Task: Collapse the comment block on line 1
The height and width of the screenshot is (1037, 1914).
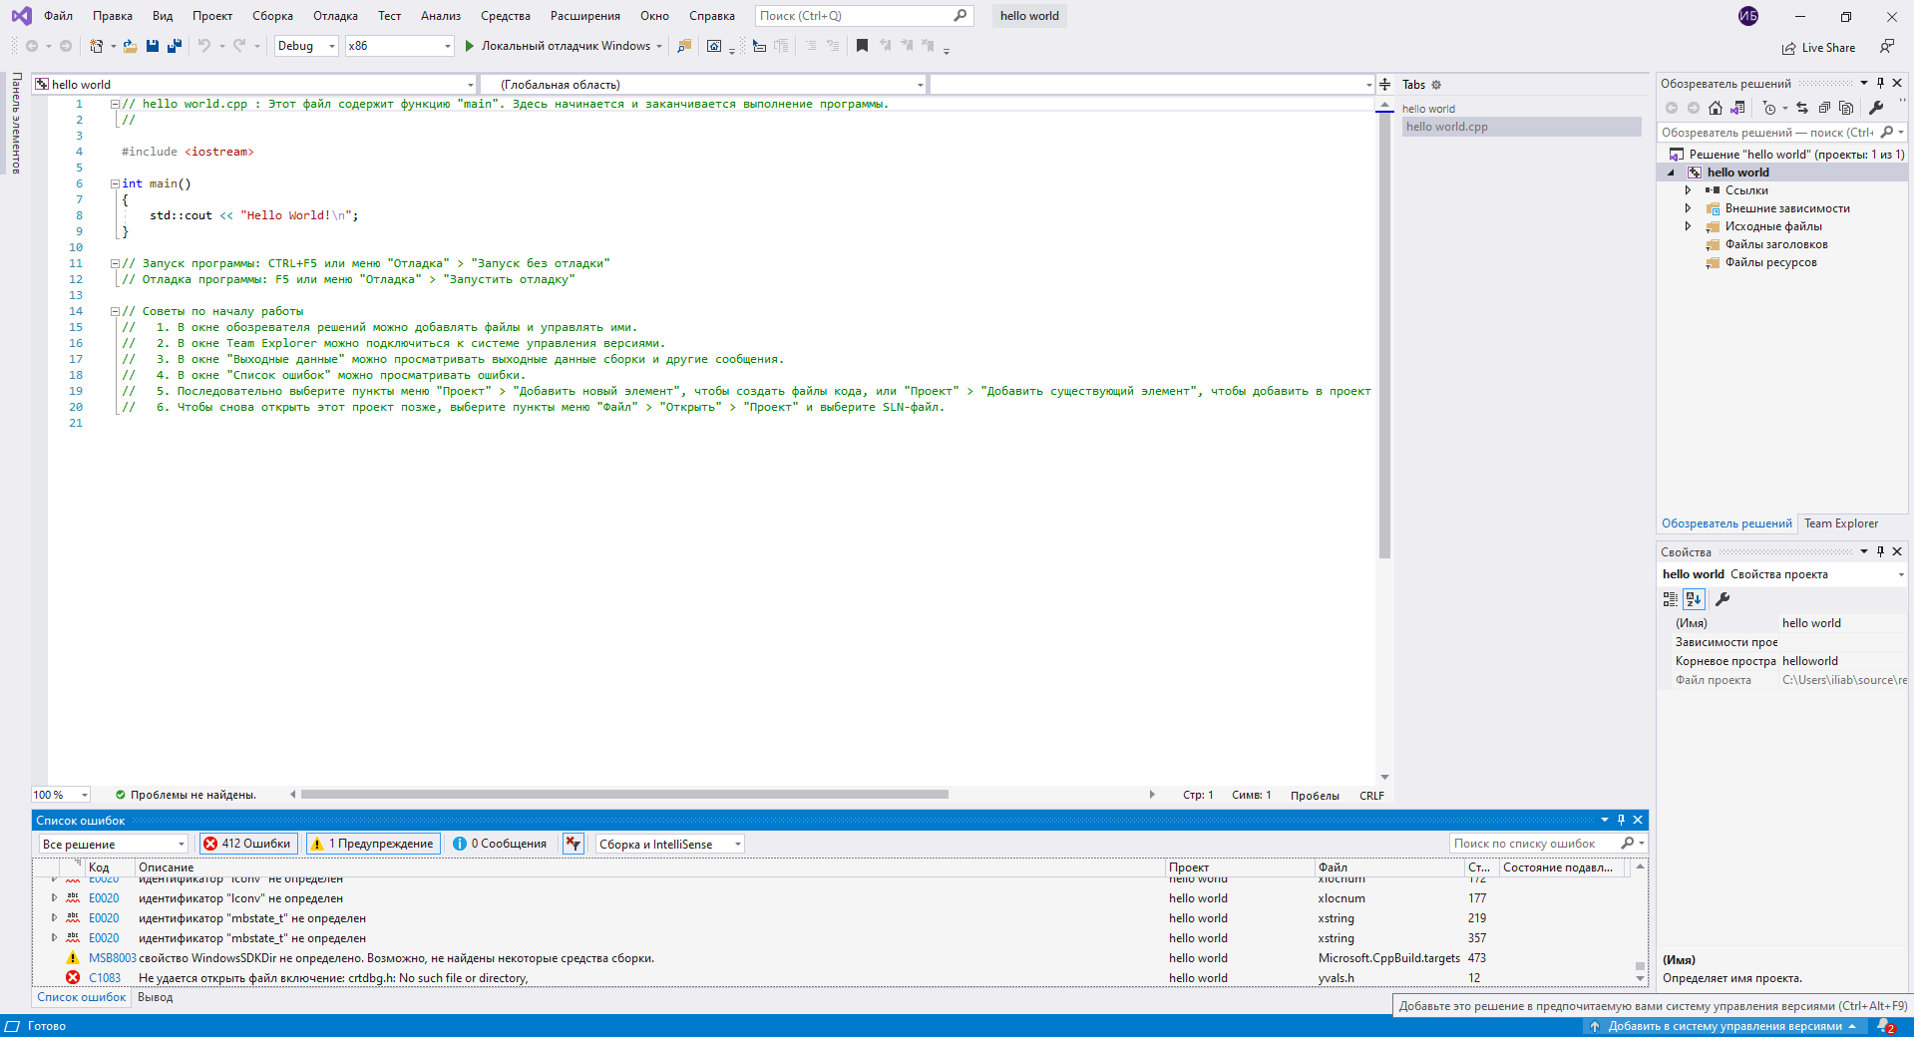Action: point(115,104)
